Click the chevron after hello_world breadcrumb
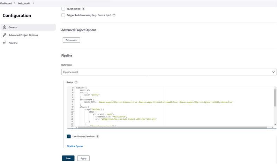The height and width of the screenshot is (168, 279). [33, 3]
